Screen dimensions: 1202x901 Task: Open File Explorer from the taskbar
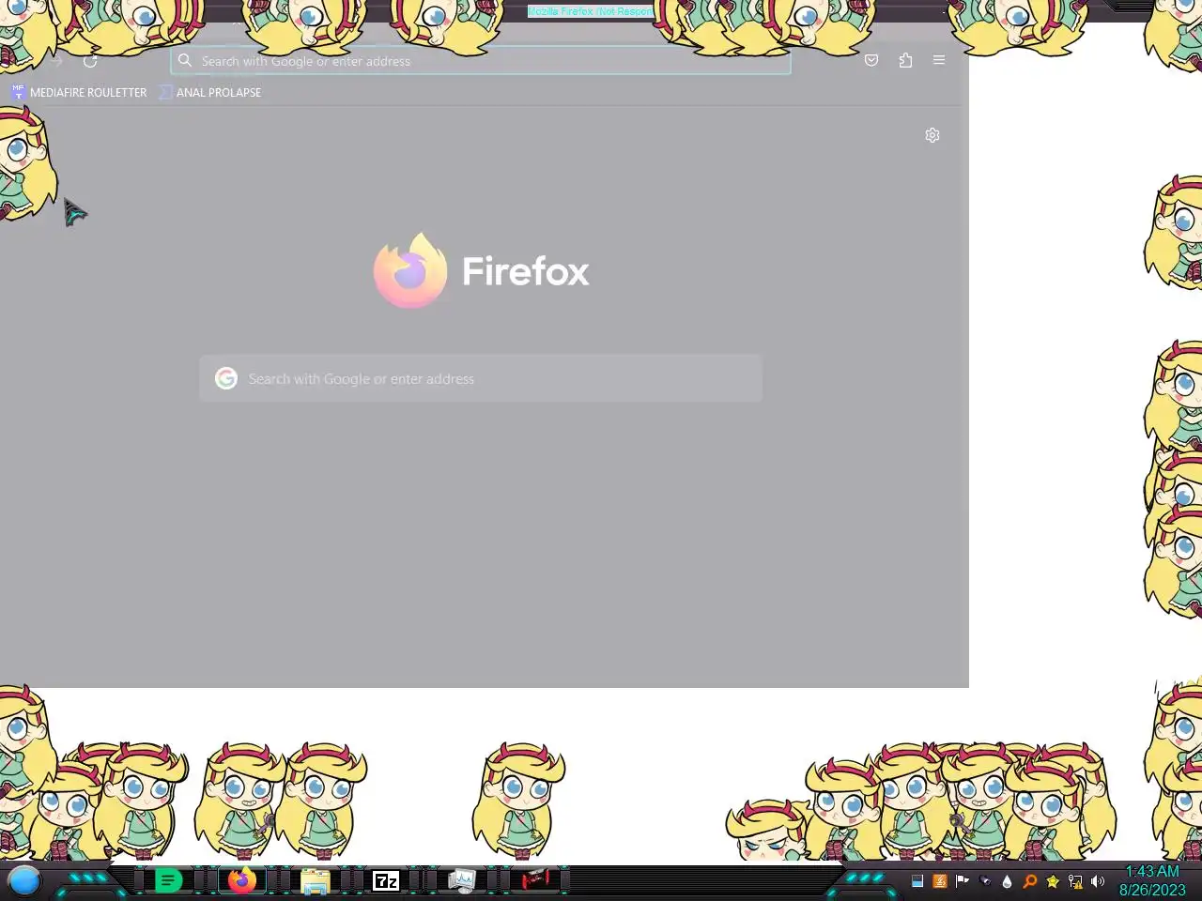pyautogui.click(x=315, y=881)
